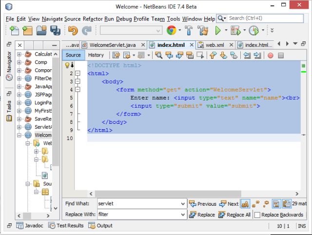Enable the Replace Backwards checkbox

click(257, 215)
